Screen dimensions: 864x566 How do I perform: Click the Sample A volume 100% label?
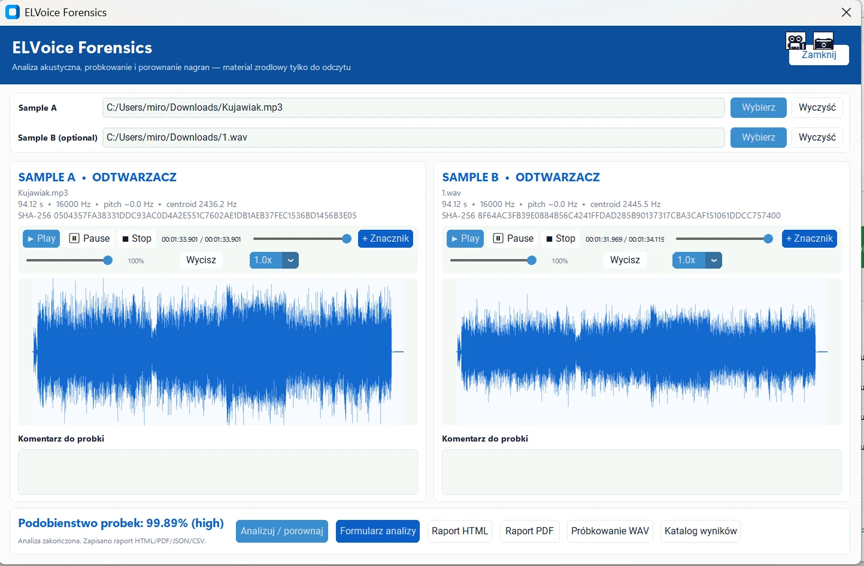pyautogui.click(x=136, y=261)
